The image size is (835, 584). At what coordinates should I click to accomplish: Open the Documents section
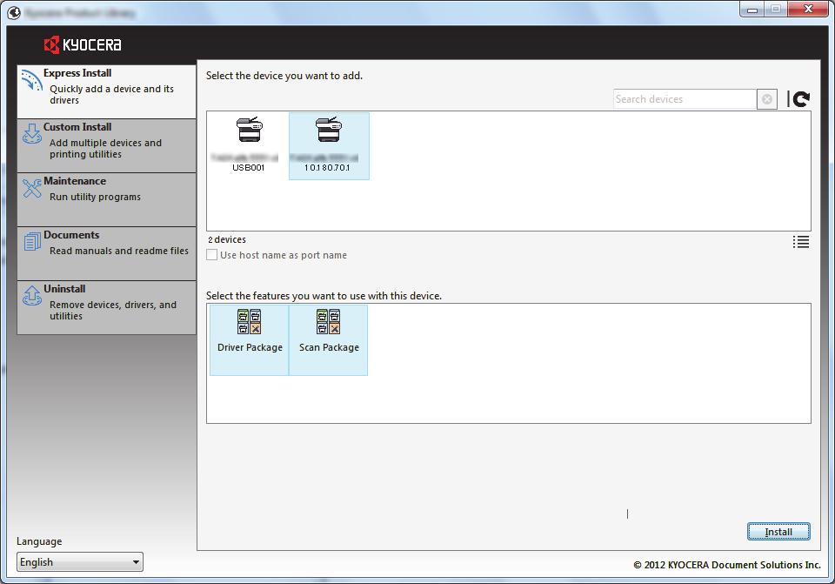(106, 253)
